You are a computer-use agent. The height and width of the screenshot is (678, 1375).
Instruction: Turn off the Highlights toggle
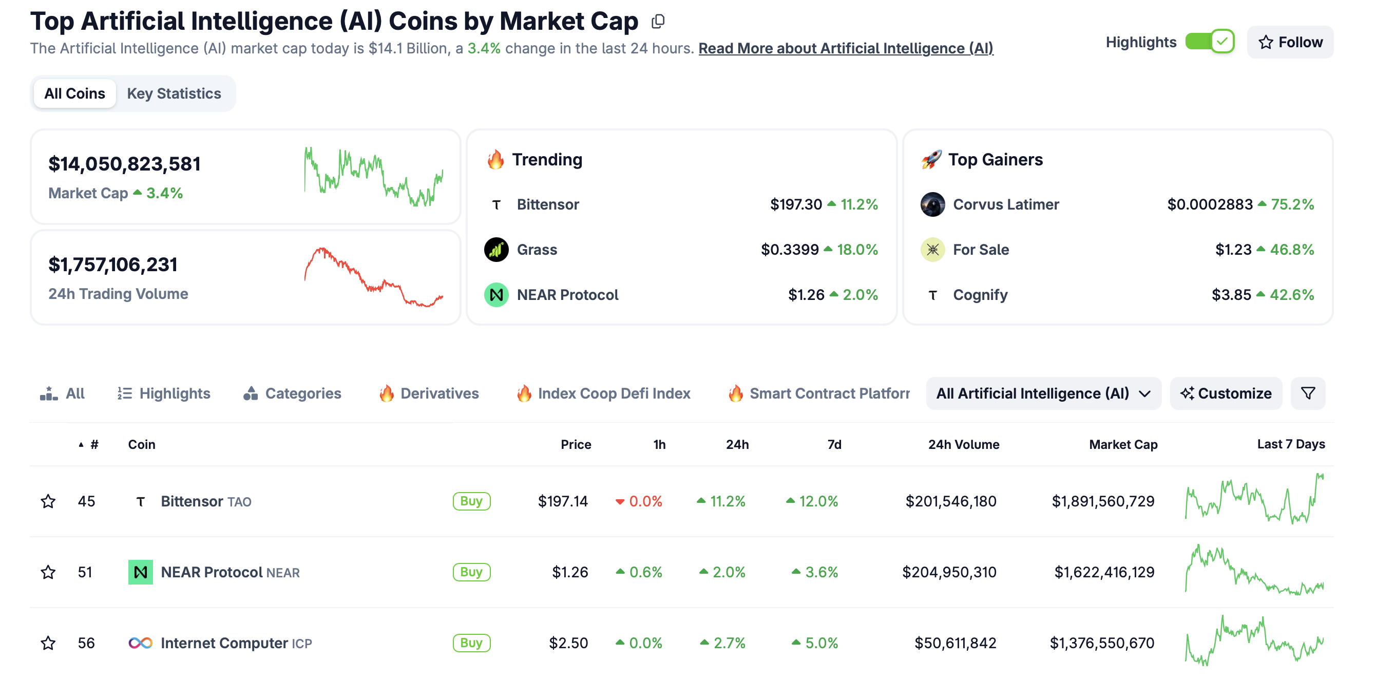click(1210, 42)
